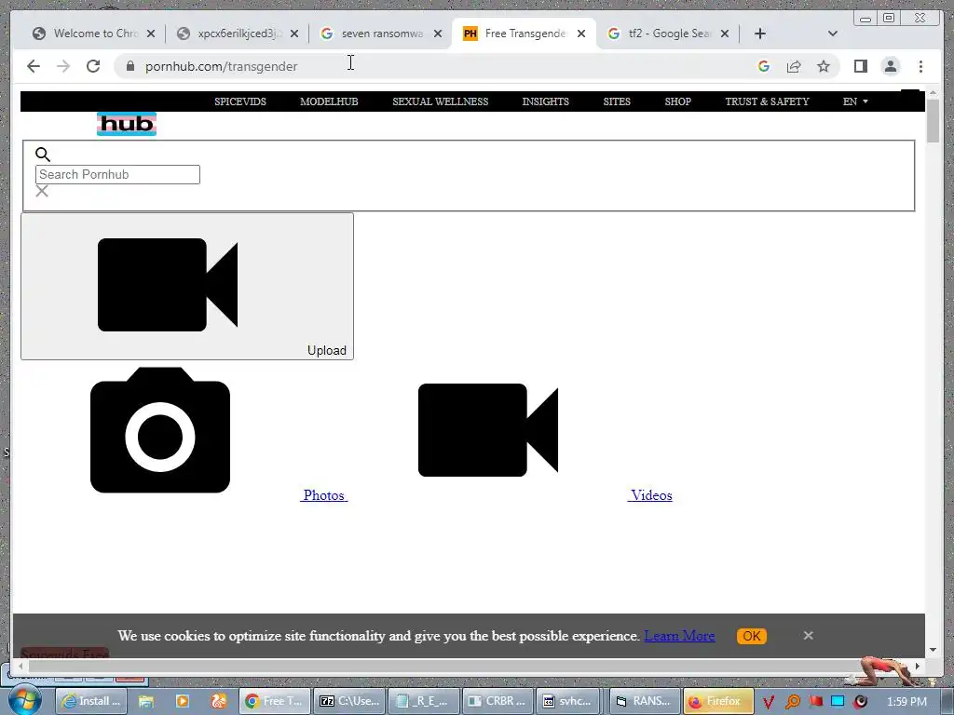Image resolution: width=954 pixels, height=715 pixels.
Task: Click the browser back arrow
Action: click(34, 66)
